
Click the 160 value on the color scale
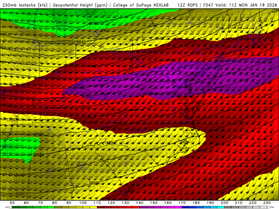pos(168,203)
